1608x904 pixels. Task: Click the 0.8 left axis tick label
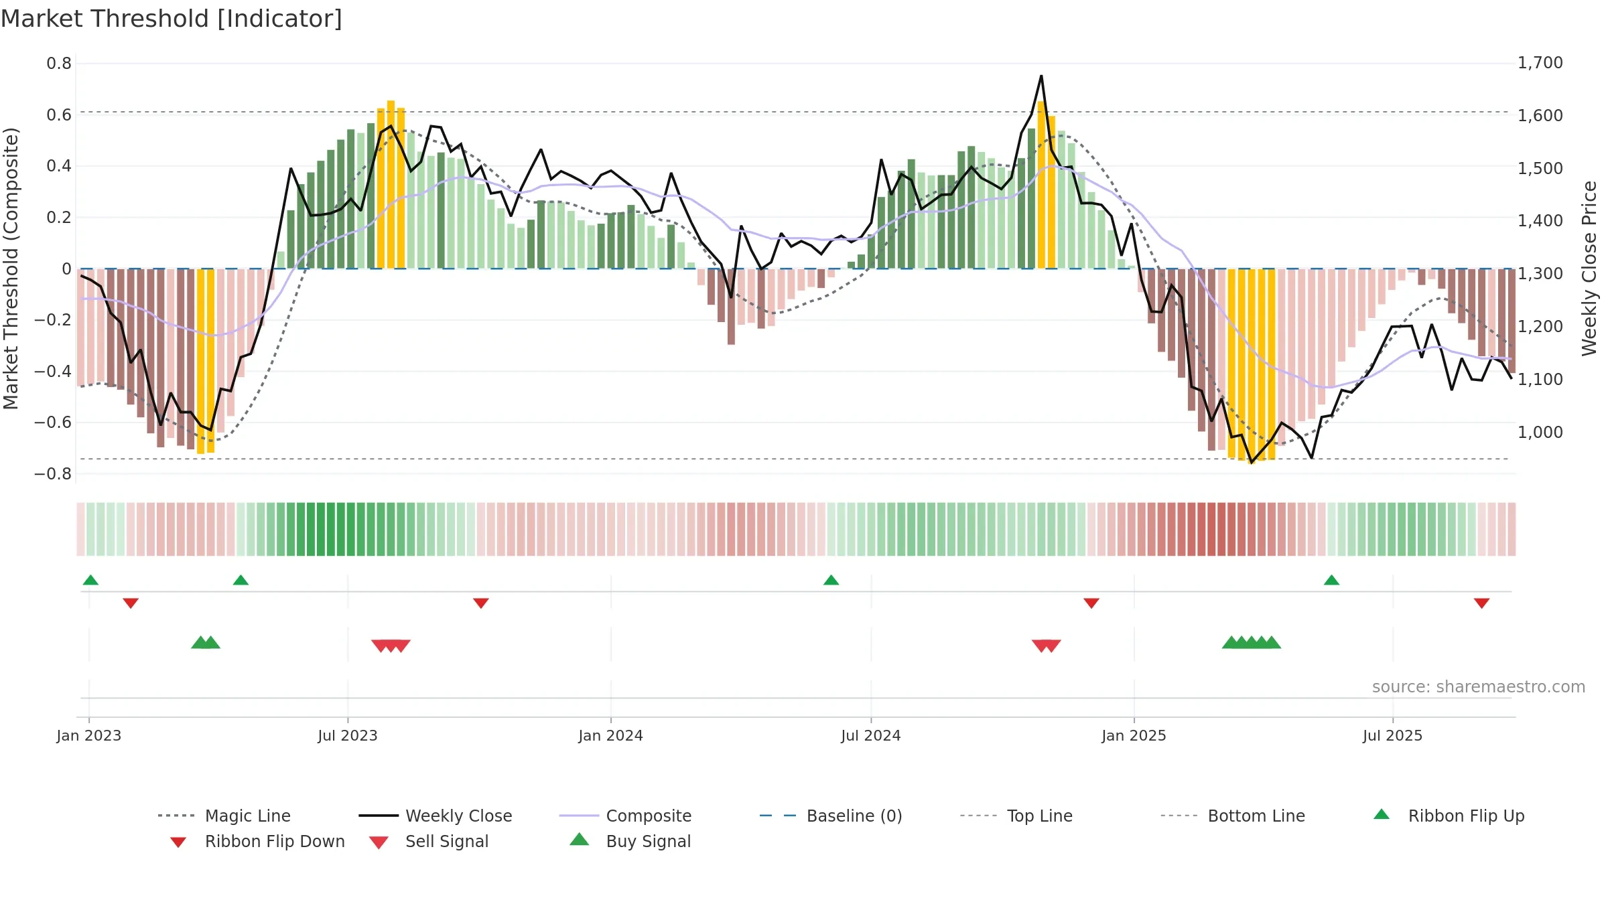pyautogui.click(x=59, y=64)
